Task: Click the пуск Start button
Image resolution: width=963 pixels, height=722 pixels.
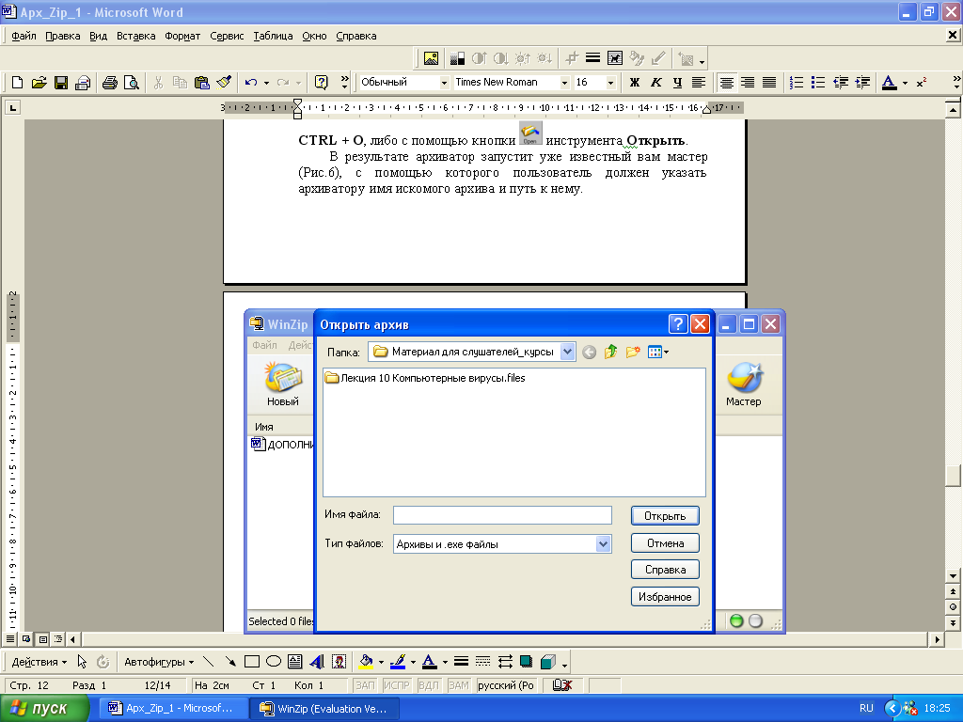Action: click(43, 708)
